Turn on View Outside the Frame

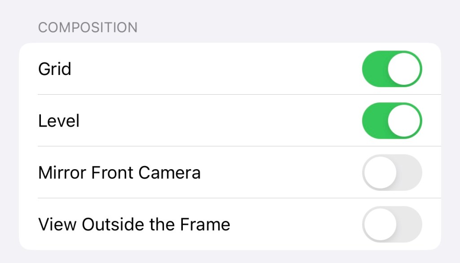(392, 224)
